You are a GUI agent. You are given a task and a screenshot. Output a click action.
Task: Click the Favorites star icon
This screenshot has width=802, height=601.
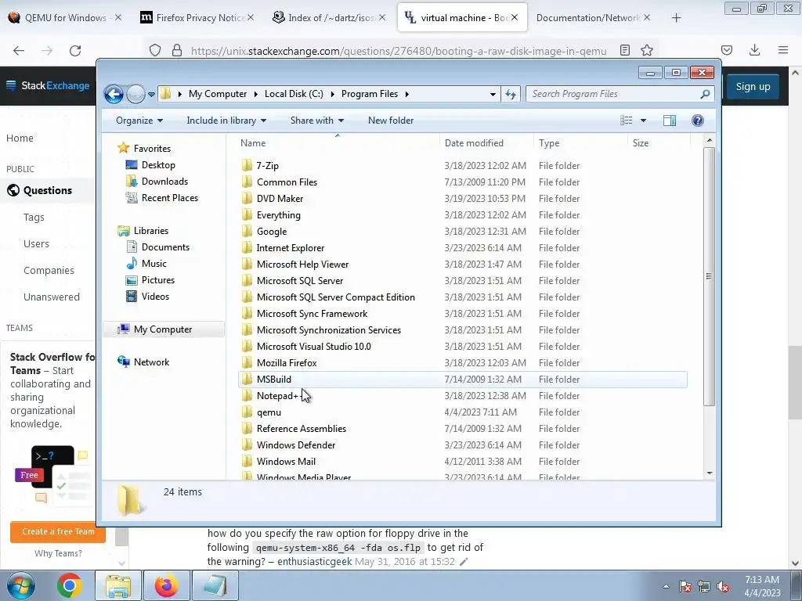coord(123,148)
